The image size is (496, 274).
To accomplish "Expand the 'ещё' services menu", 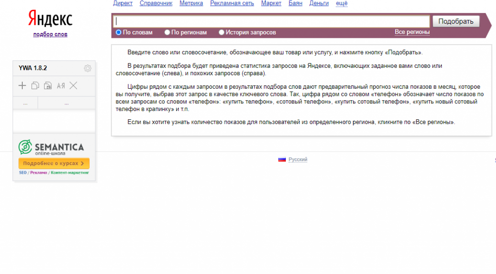I will coord(341,3).
